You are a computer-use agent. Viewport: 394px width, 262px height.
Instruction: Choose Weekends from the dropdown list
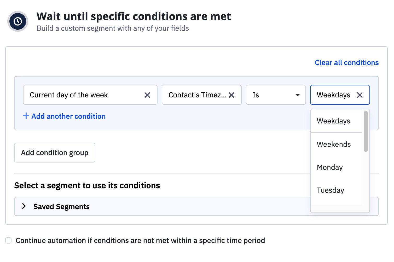point(334,145)
